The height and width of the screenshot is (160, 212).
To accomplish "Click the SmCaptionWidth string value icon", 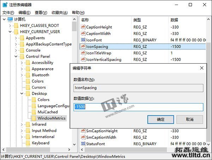I will [83, 137].
